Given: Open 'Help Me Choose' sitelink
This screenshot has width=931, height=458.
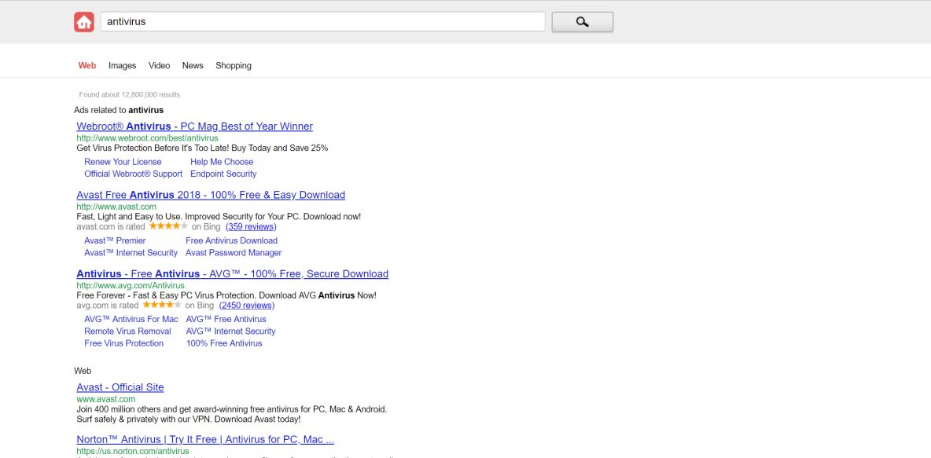Looking at the screenshot, I should pyautogui.click(x=222, y=161).
